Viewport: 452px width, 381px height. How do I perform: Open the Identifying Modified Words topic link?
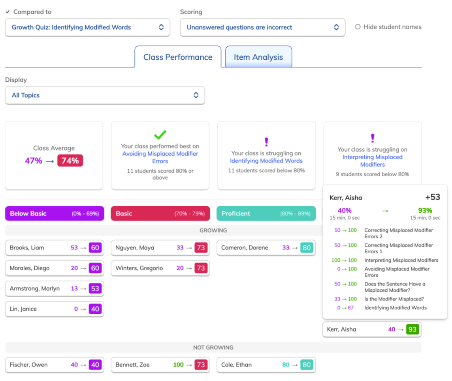point(266,160)
